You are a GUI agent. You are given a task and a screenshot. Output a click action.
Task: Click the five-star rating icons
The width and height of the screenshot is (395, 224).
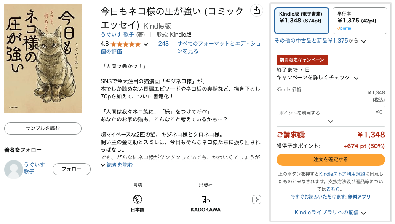point(125,44)
